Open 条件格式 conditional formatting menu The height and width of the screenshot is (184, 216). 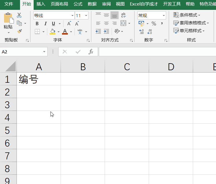pos(187,15)
